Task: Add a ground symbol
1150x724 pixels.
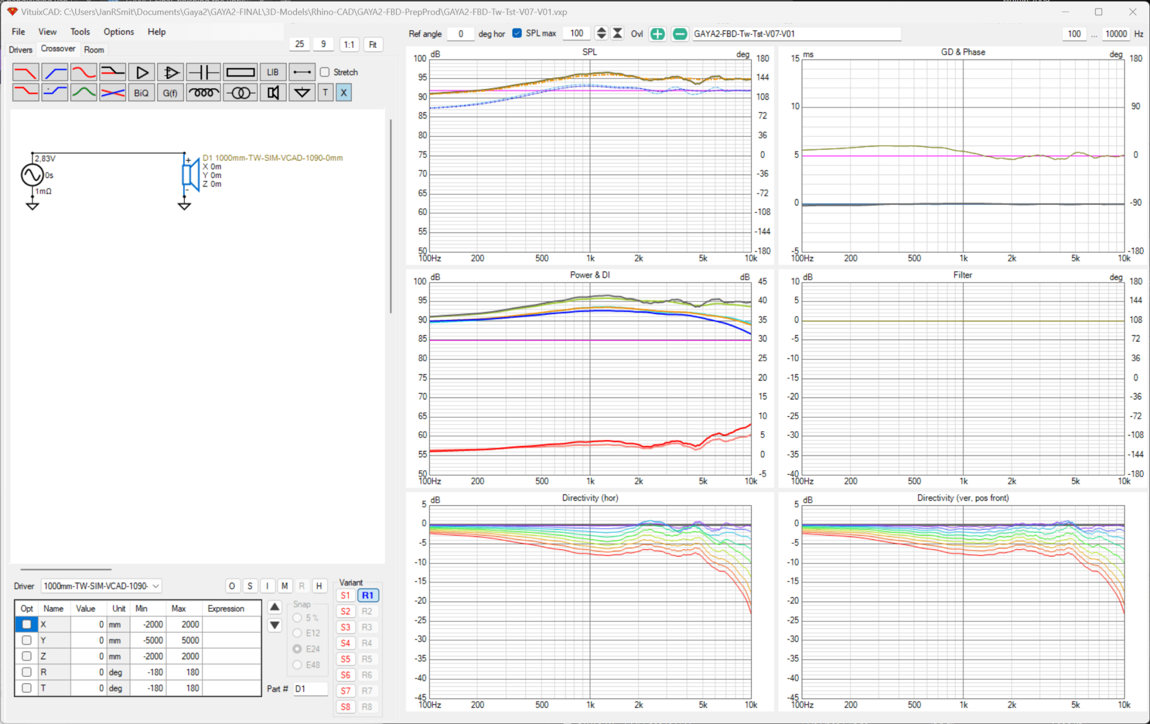Action: (302, 92)
